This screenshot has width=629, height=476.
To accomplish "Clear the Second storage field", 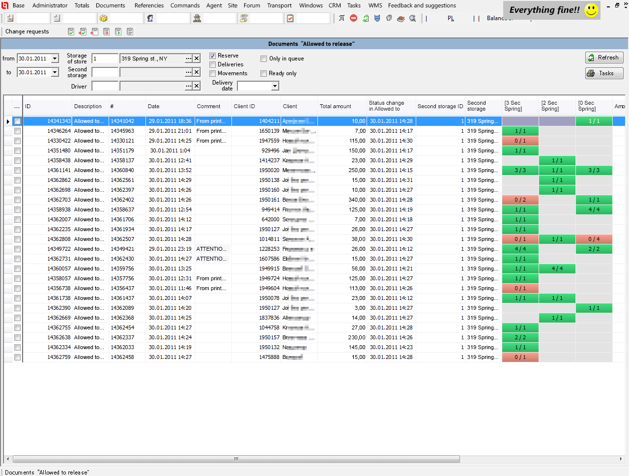I will tap(197, 72).
